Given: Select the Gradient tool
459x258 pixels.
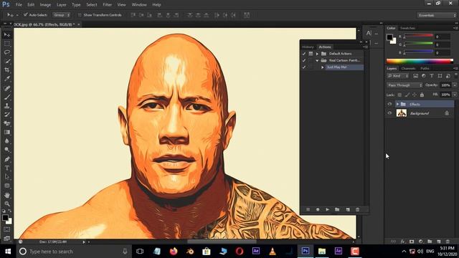Looking at the screenshot, I should click(x=7, y=132).
